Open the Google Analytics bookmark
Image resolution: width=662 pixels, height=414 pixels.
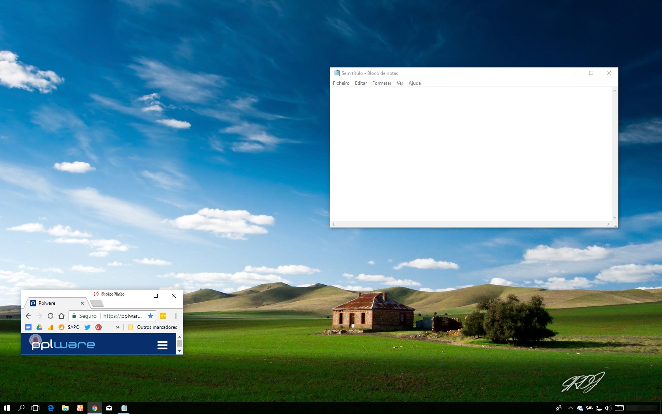click(x=50, y=327)
